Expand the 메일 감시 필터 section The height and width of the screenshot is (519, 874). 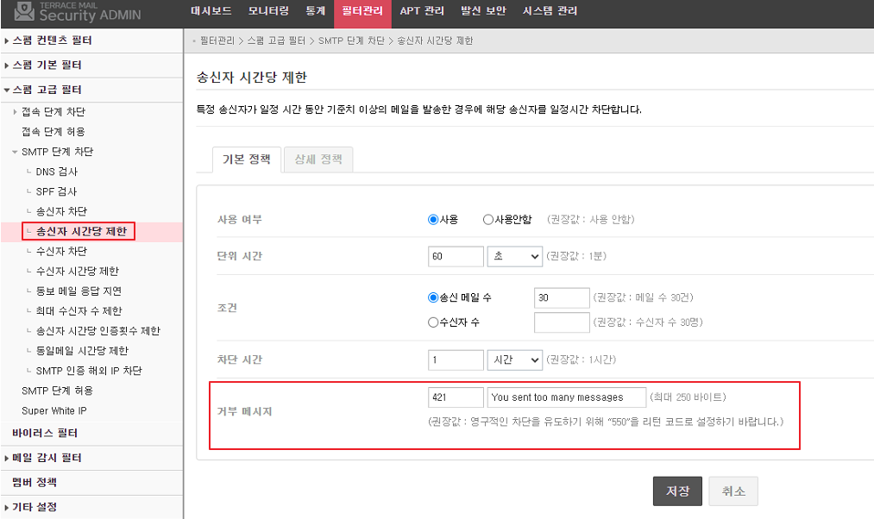click(47, 458)
